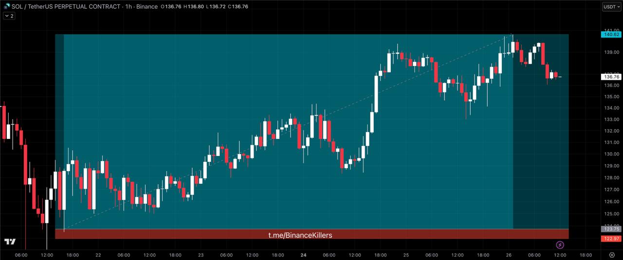Image resolution: width=623 pixels, height=260 pixels.
Task: Open chart settings hexagon gear icon
Action: [612, 255]
